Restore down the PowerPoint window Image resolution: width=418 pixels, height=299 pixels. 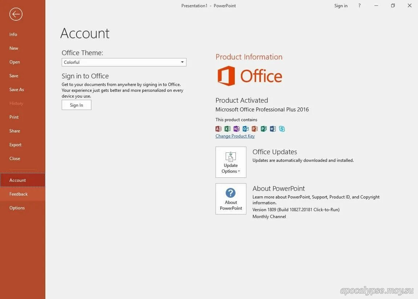(x=393, y=5)
